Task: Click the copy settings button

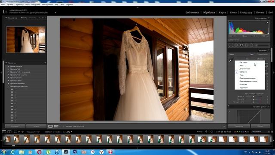Action: coord(15,126)
